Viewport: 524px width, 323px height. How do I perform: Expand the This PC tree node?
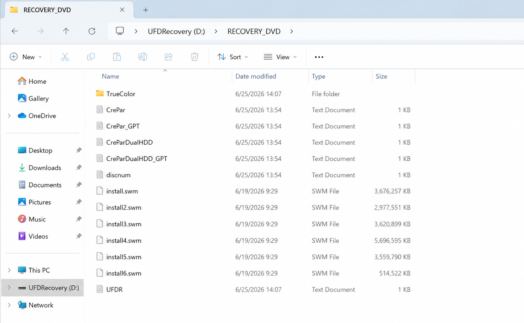point(9,270)
